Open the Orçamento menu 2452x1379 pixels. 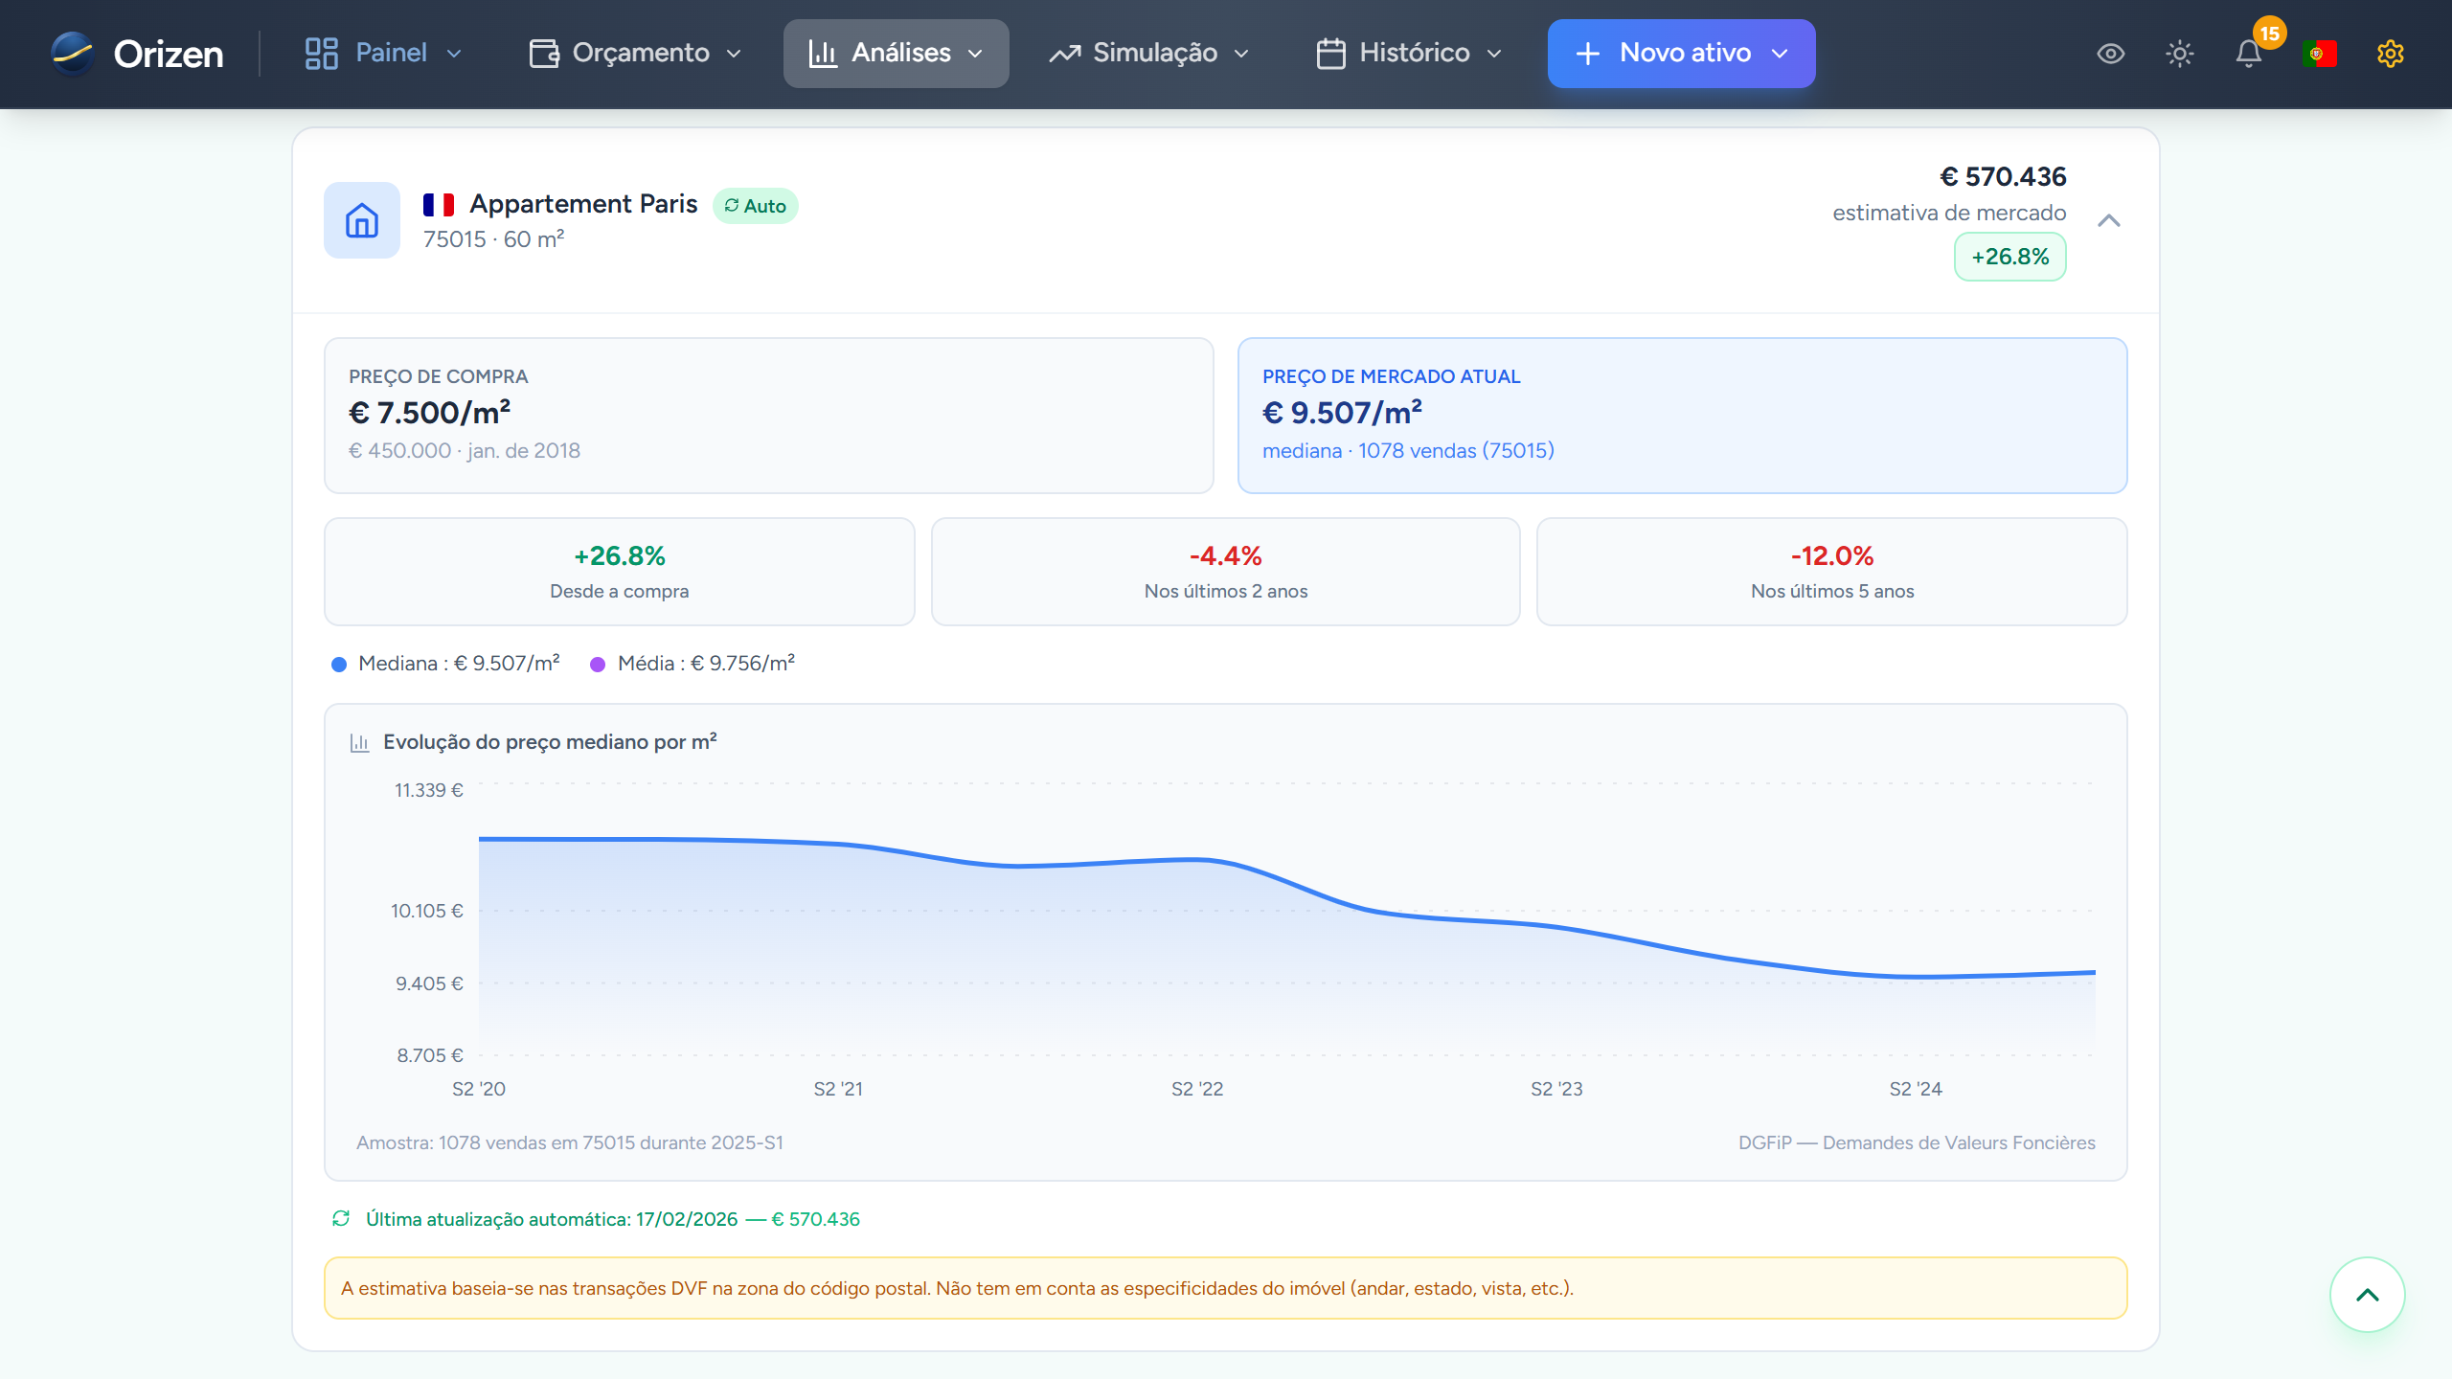(x=636, y=54)
